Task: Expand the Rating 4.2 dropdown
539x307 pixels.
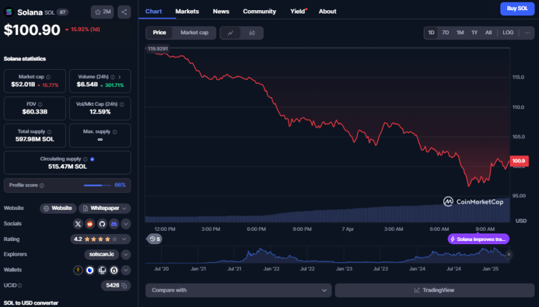Action: click(100, 239)
